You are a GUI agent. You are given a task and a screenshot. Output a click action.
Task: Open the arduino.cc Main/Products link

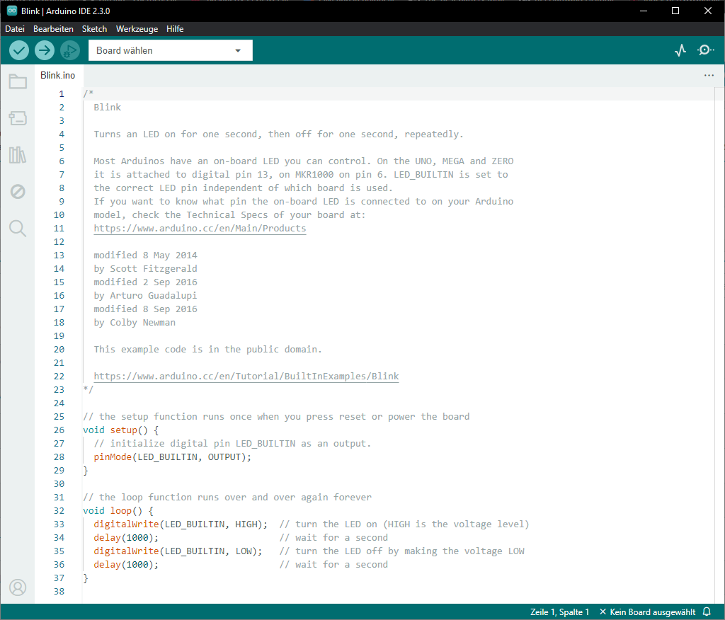click(x=200, y=229)
